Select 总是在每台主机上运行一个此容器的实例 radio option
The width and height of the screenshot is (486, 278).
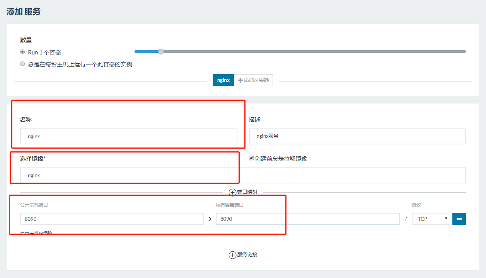click(x=22, y=64)
